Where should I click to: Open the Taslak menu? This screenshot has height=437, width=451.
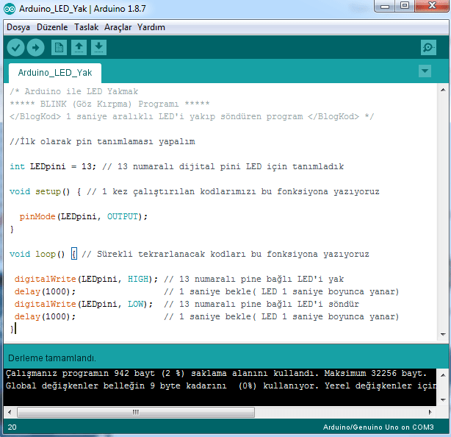coord(86,27)
